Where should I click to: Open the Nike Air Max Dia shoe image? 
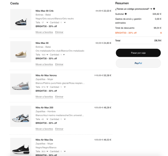21,147
